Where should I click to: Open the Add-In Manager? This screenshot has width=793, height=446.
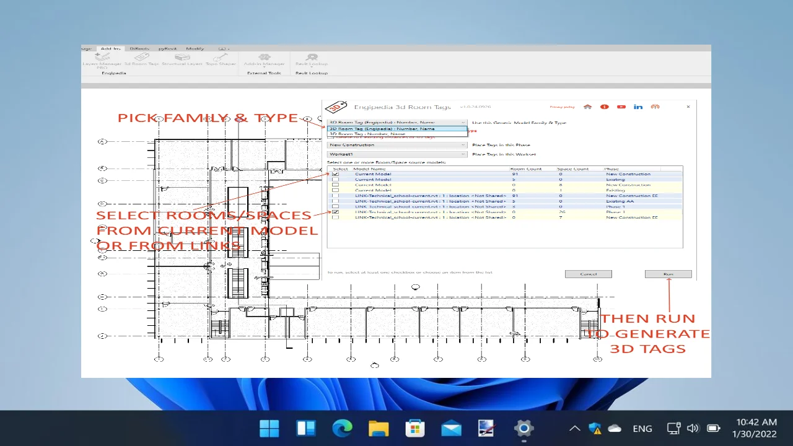[264, 57]
